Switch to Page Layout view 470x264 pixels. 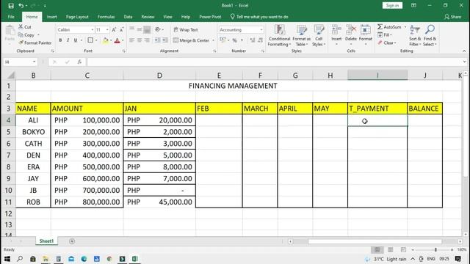click(390, 249)
